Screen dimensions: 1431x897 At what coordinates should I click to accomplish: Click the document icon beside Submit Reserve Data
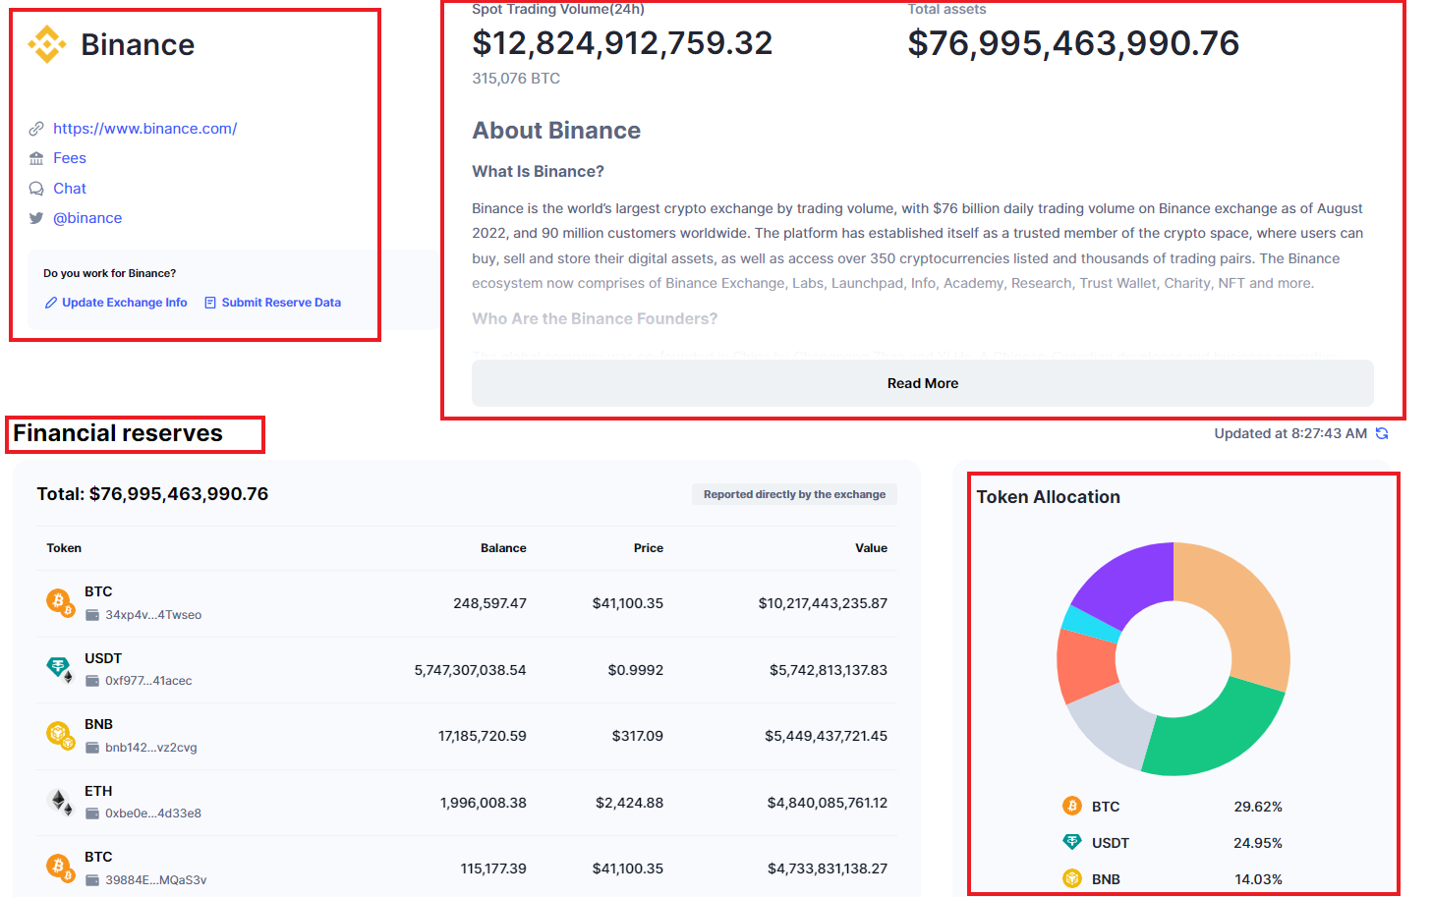[210, 303]
